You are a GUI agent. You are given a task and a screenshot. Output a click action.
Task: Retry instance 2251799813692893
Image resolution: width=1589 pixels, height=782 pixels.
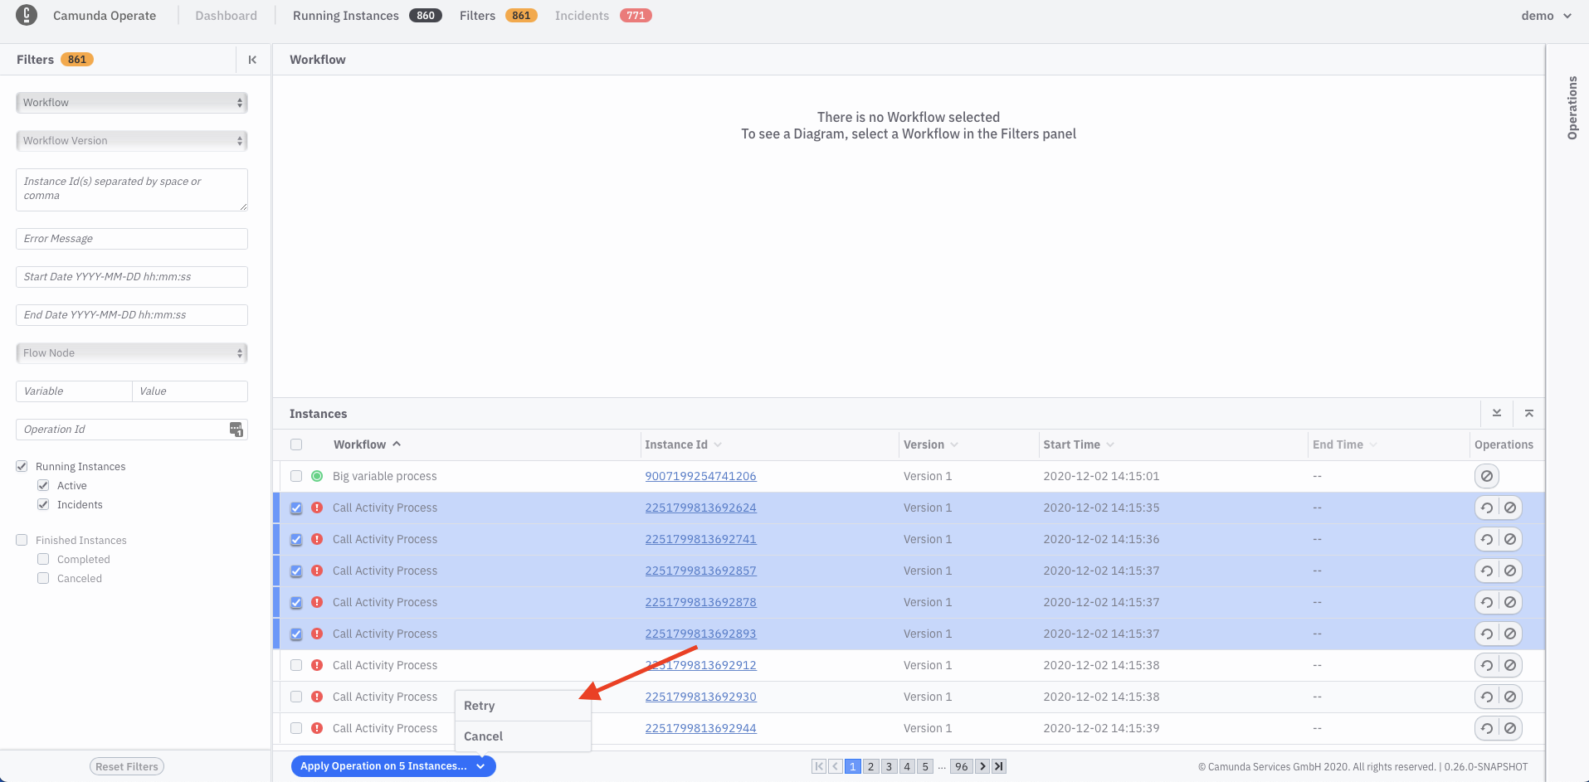[x=1487, y=634]
